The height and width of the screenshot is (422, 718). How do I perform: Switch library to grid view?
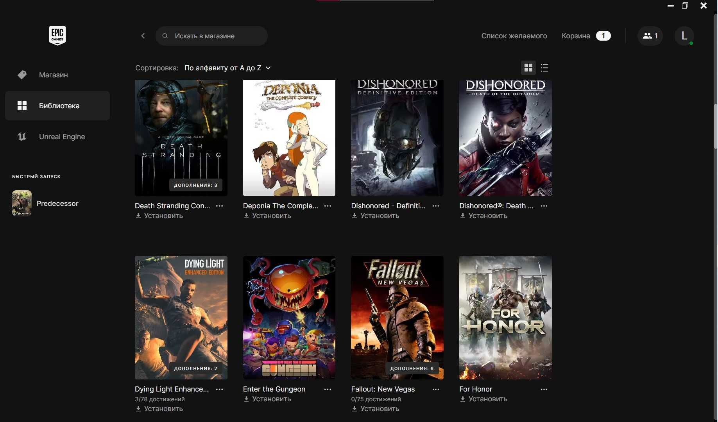(x=528, y=68)
